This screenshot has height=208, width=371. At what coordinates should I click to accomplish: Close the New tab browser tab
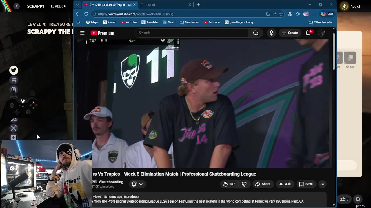click(x=190, y=5)
